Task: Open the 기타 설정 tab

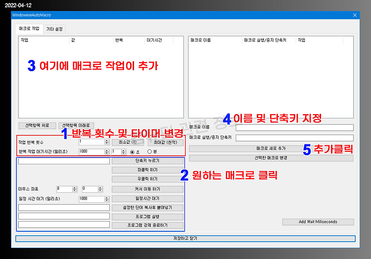Action: click(54, 29)
